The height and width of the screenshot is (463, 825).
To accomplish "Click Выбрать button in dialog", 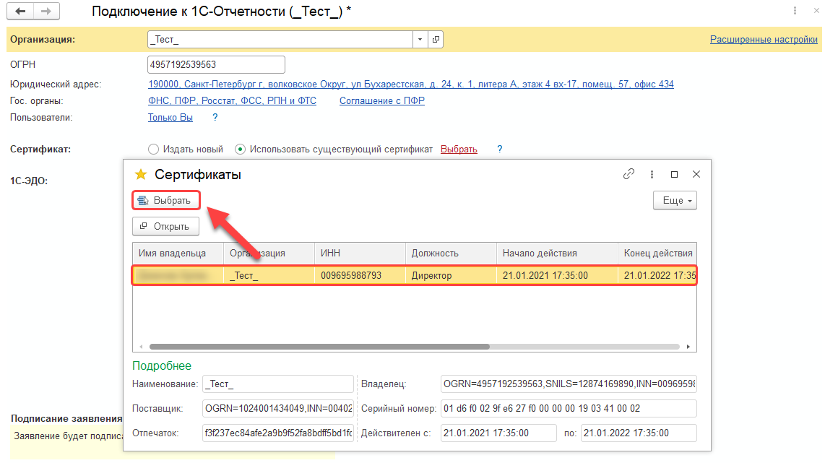I will [165, 201].
